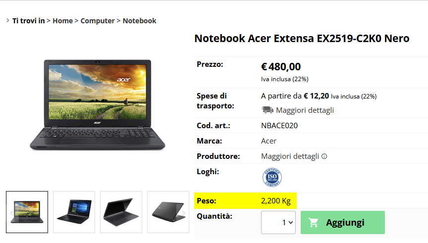This screenshot has width=428, height=243.
Task: Select fourth thumbnail showing laptop back
Action: click(168, 212)
